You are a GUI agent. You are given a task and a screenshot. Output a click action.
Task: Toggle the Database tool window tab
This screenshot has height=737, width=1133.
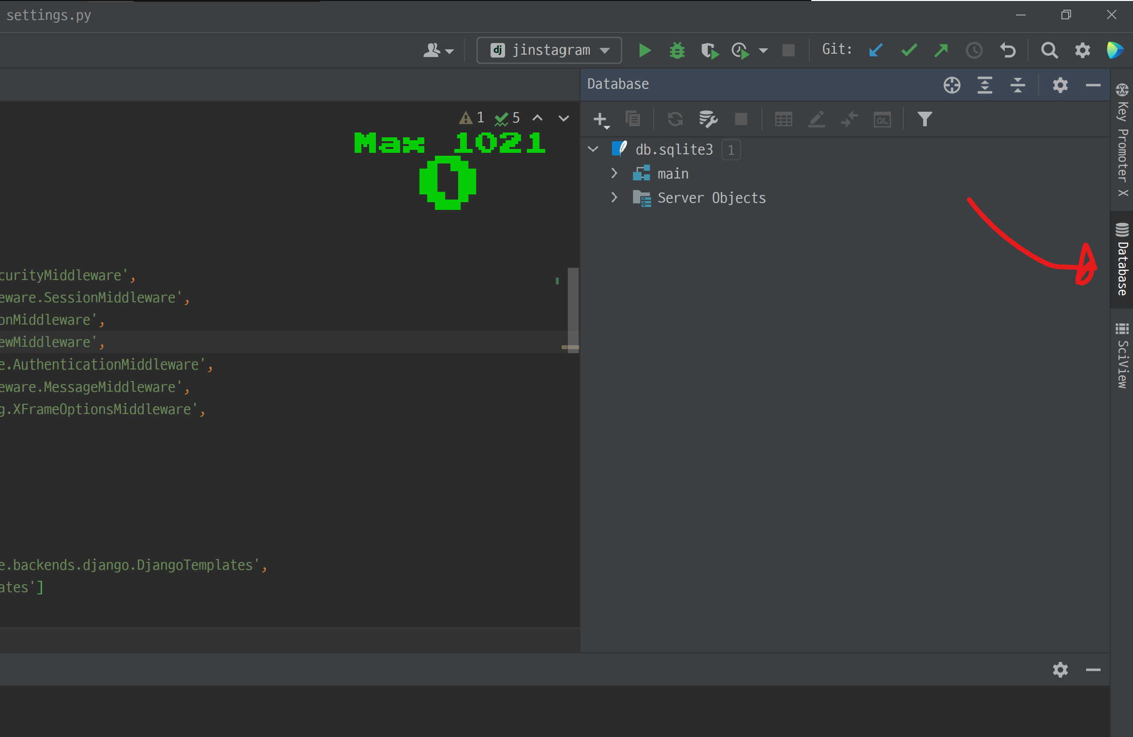click(1122, 259)
